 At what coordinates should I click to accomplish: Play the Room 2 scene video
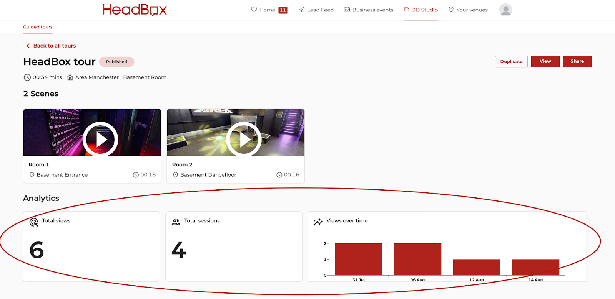244,139
